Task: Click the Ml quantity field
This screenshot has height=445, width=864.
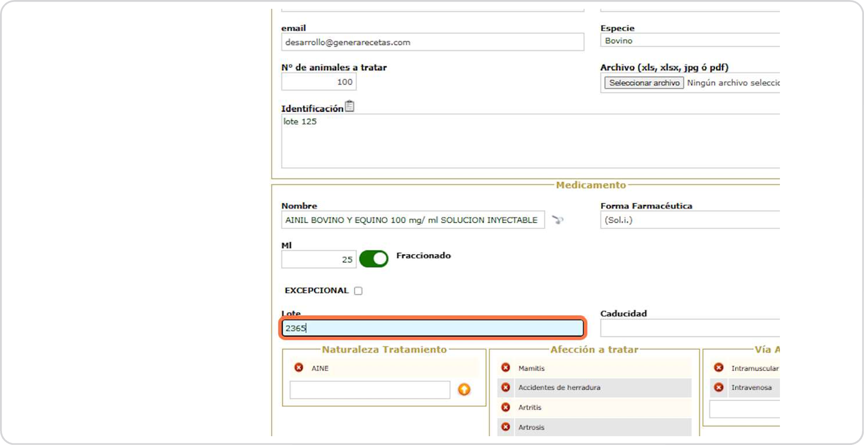Action: coord(319,260)
